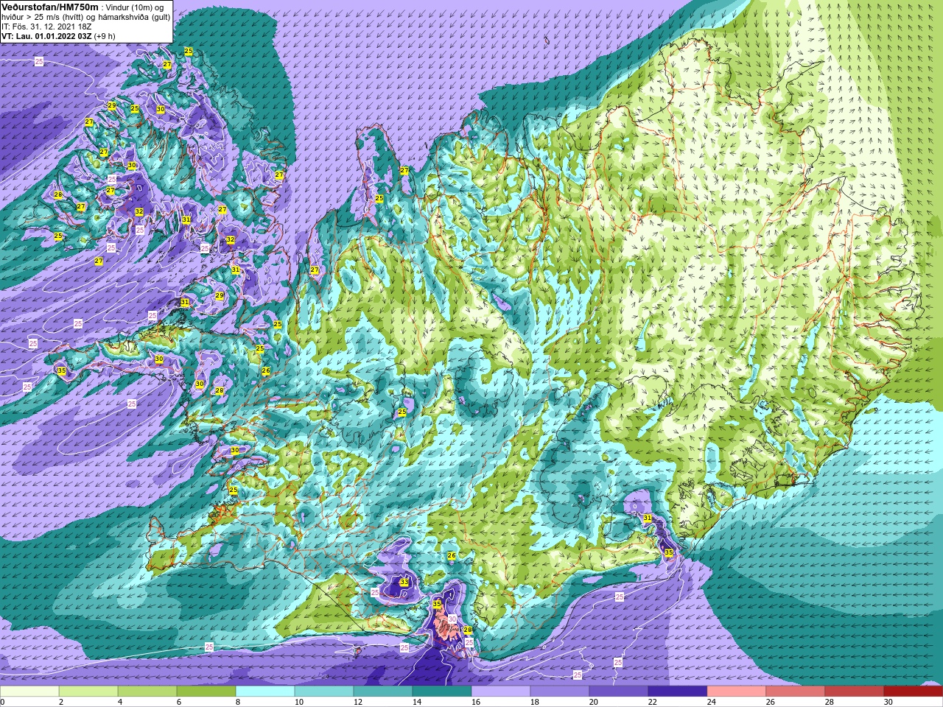Click the yellow 33 peak gust label
Image resolution: width=943 pixels, height=707 pixels.
404,583
